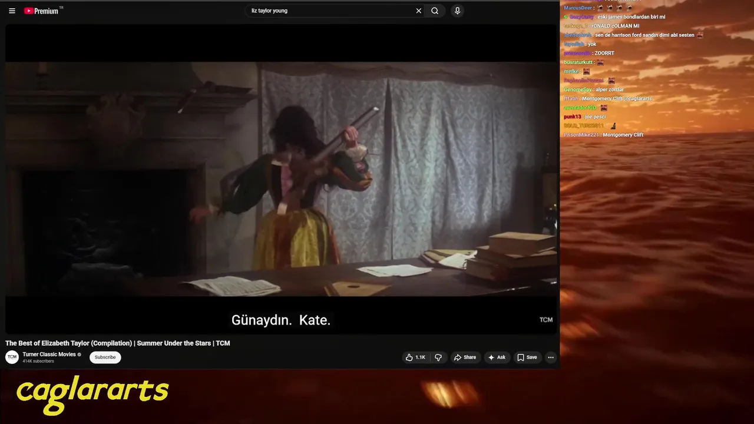Click chat username GenomeSpy

click(578, 90)
